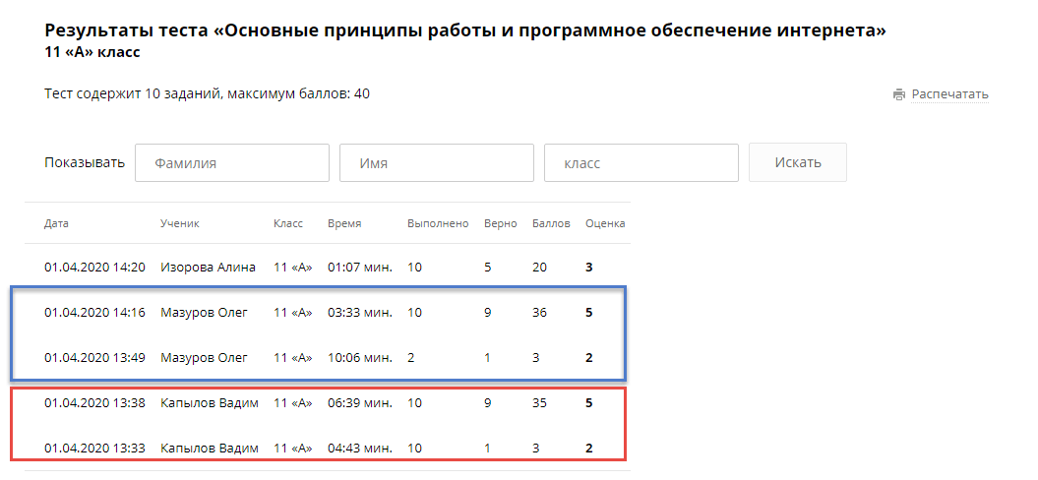The image size is (1038, 480).
Task: Select the Время column header
Action: [344, 224]
